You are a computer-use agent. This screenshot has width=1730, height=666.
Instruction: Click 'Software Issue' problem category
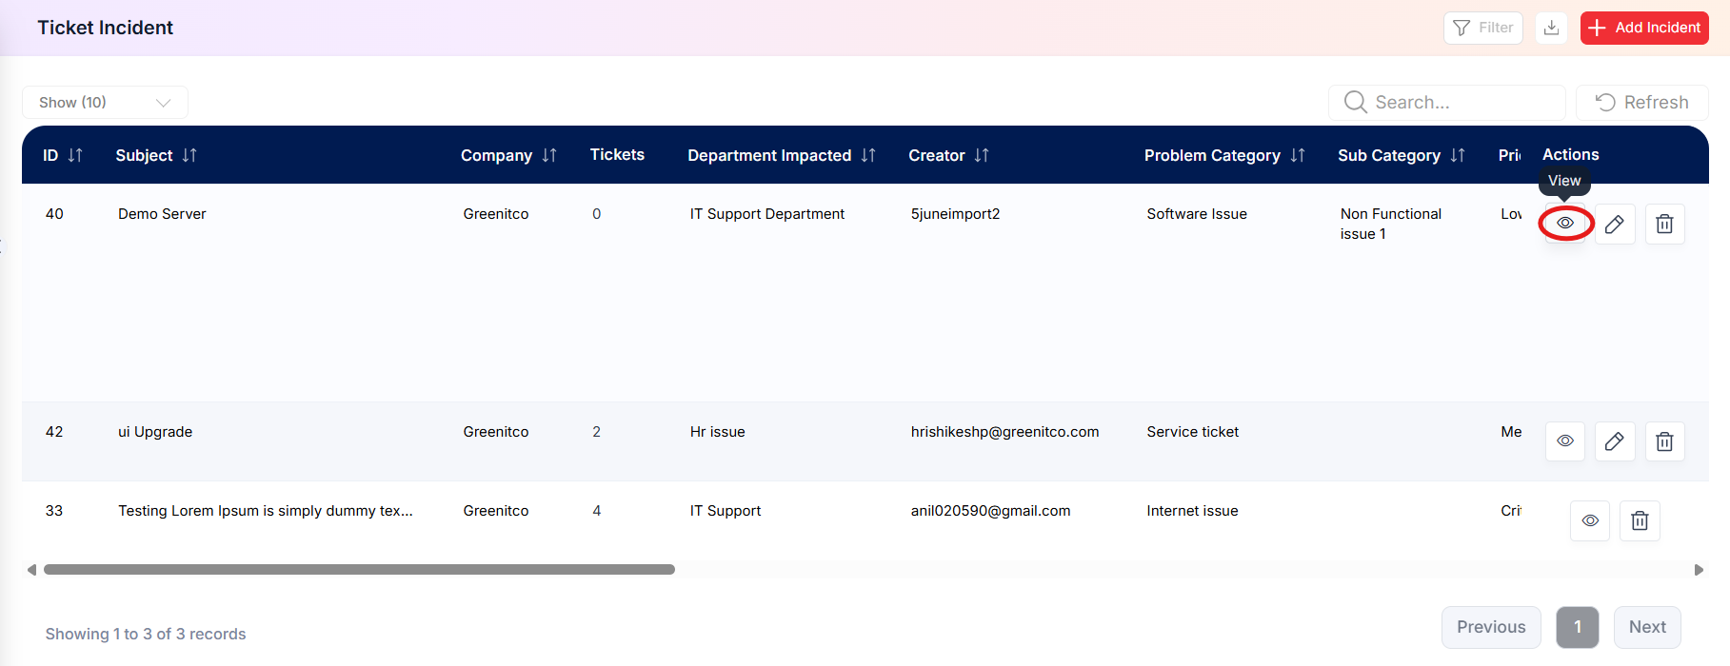1197,214
